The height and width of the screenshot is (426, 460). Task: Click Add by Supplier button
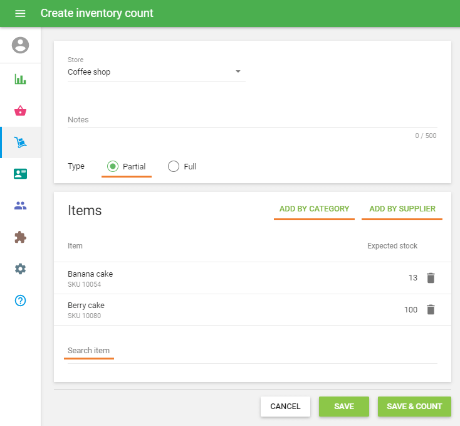tap(402, 209)
